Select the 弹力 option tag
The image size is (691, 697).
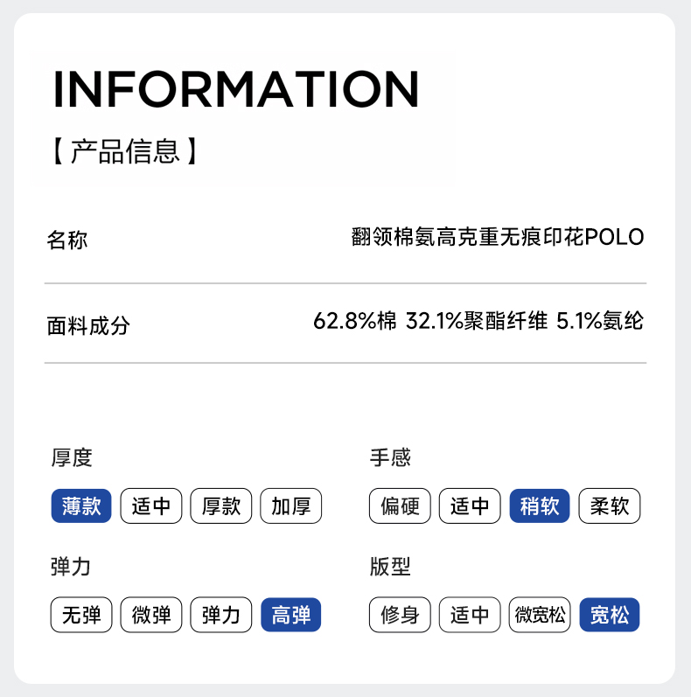(x=221, y=615)
